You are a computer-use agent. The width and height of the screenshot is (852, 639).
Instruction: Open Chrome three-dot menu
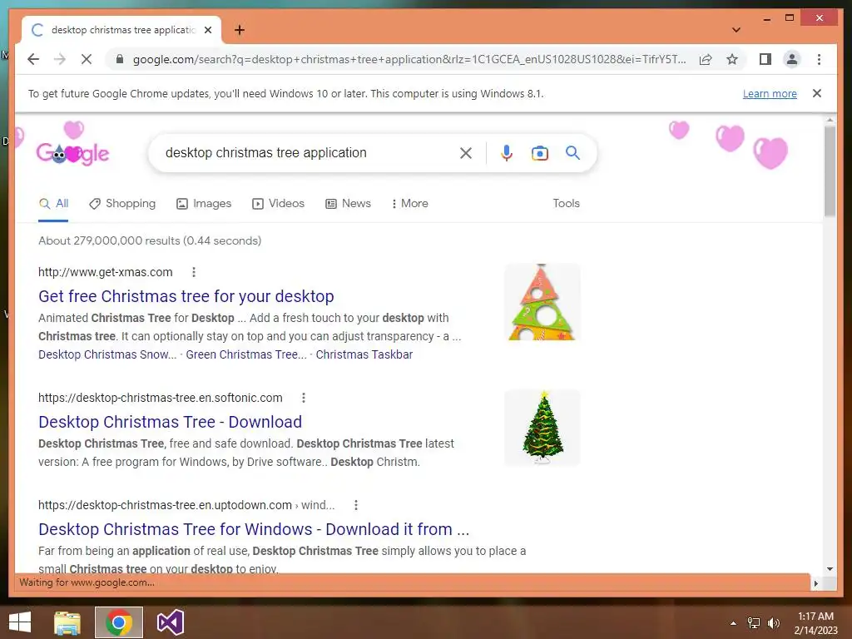(819, 59)
